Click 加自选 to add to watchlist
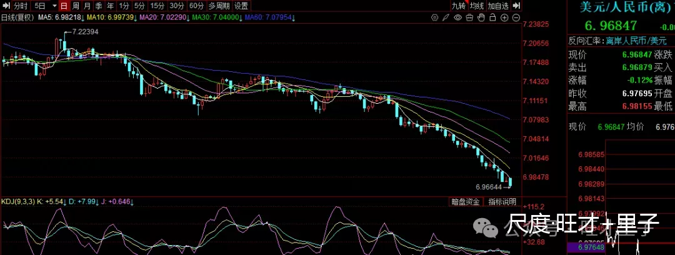Image resolution: width=675 pixels, height=255 pixels. [498, 6]
